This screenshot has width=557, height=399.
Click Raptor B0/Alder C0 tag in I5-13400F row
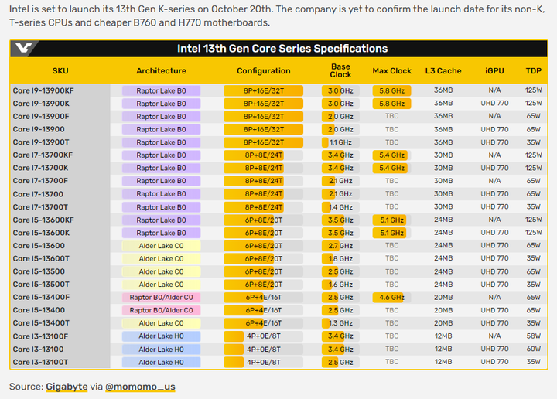161,297
